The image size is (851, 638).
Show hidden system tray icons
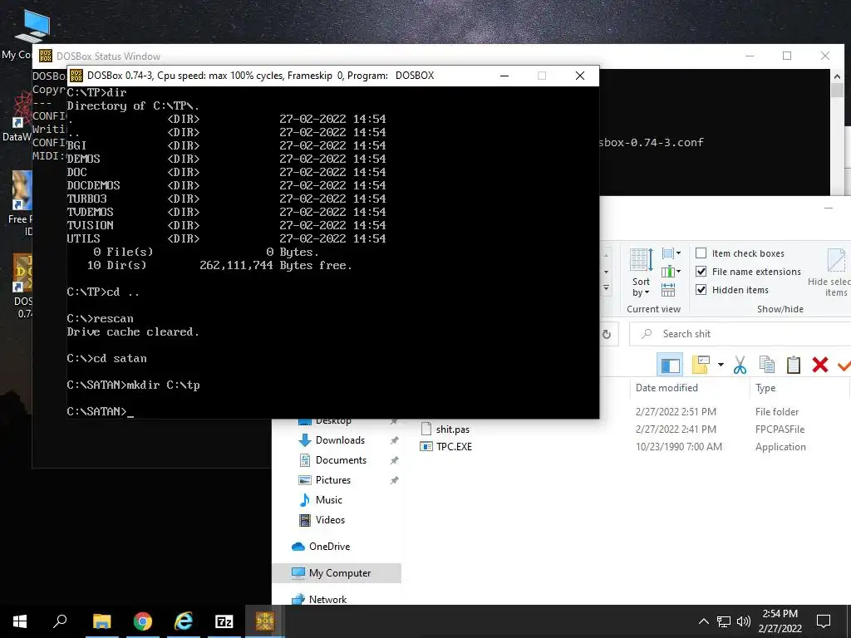click(703, 621)
